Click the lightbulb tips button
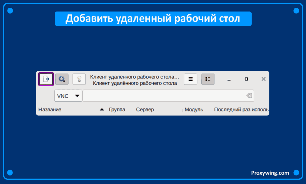 [x=79, y=79]
